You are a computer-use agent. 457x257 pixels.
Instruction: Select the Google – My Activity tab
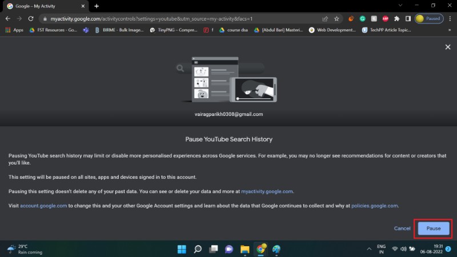[46, 6]
